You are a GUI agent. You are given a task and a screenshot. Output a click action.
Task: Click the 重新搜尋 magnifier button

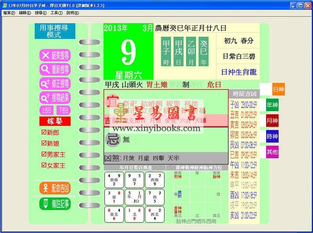tap(55, 69)
